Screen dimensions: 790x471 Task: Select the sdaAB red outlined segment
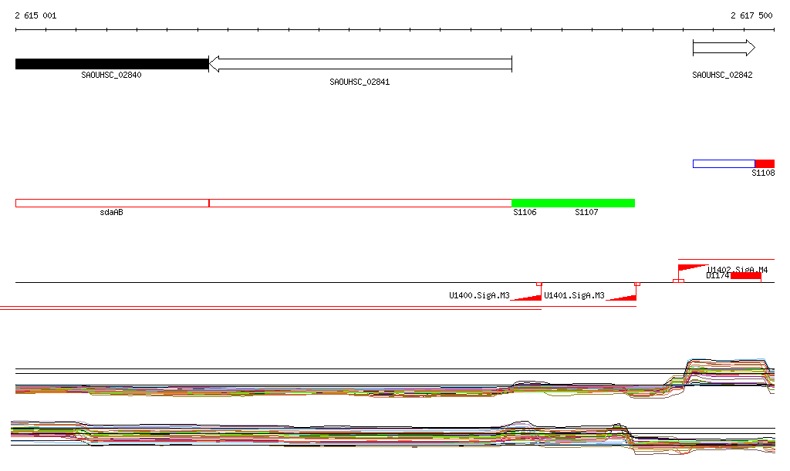click(112, 204)
